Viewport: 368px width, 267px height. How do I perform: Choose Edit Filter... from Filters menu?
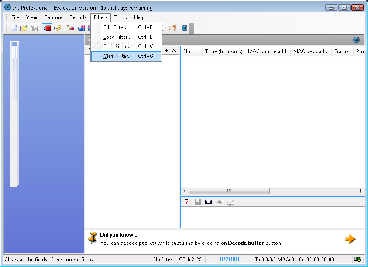point(126,27)
